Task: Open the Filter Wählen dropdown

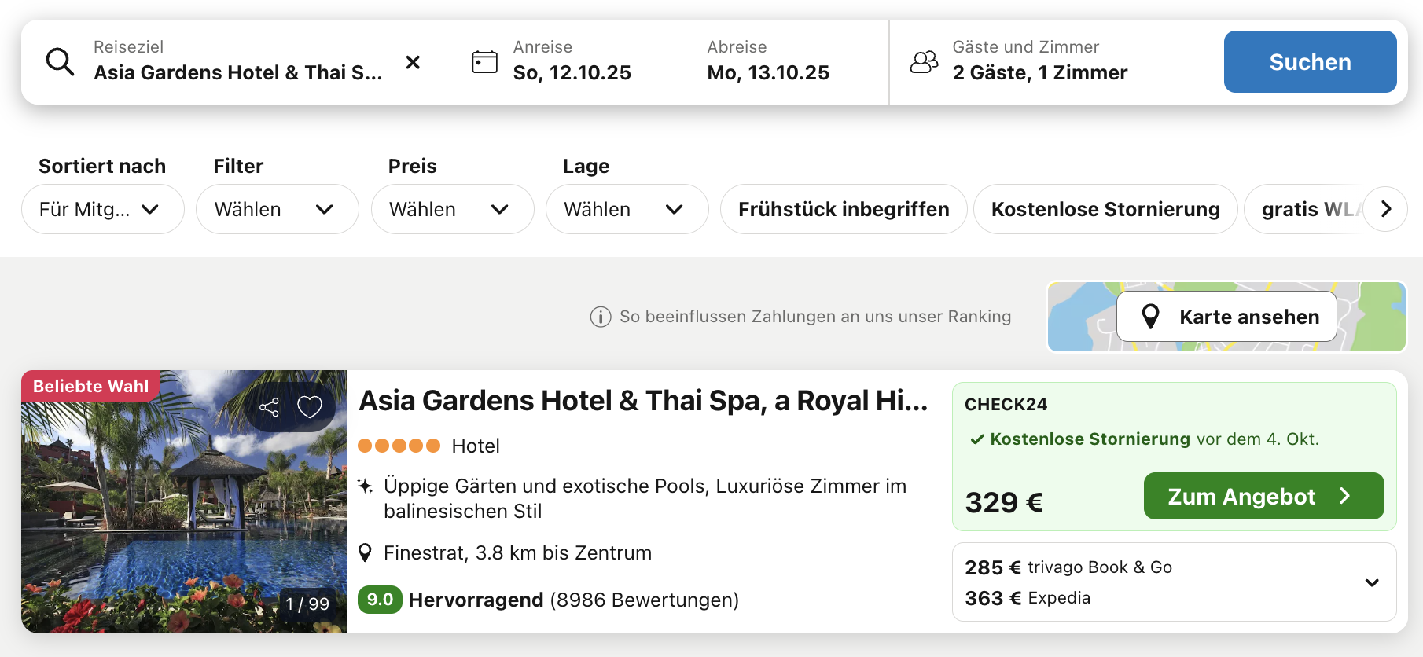Action: point(277,209)
